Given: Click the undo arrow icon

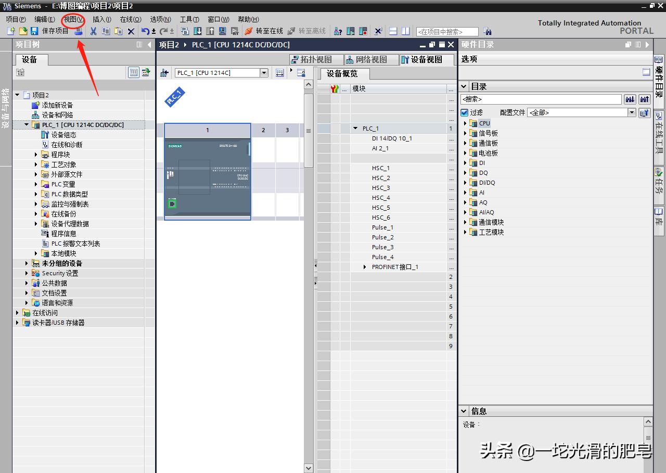Looking at the screenshot, I should (x=145, y=31).
